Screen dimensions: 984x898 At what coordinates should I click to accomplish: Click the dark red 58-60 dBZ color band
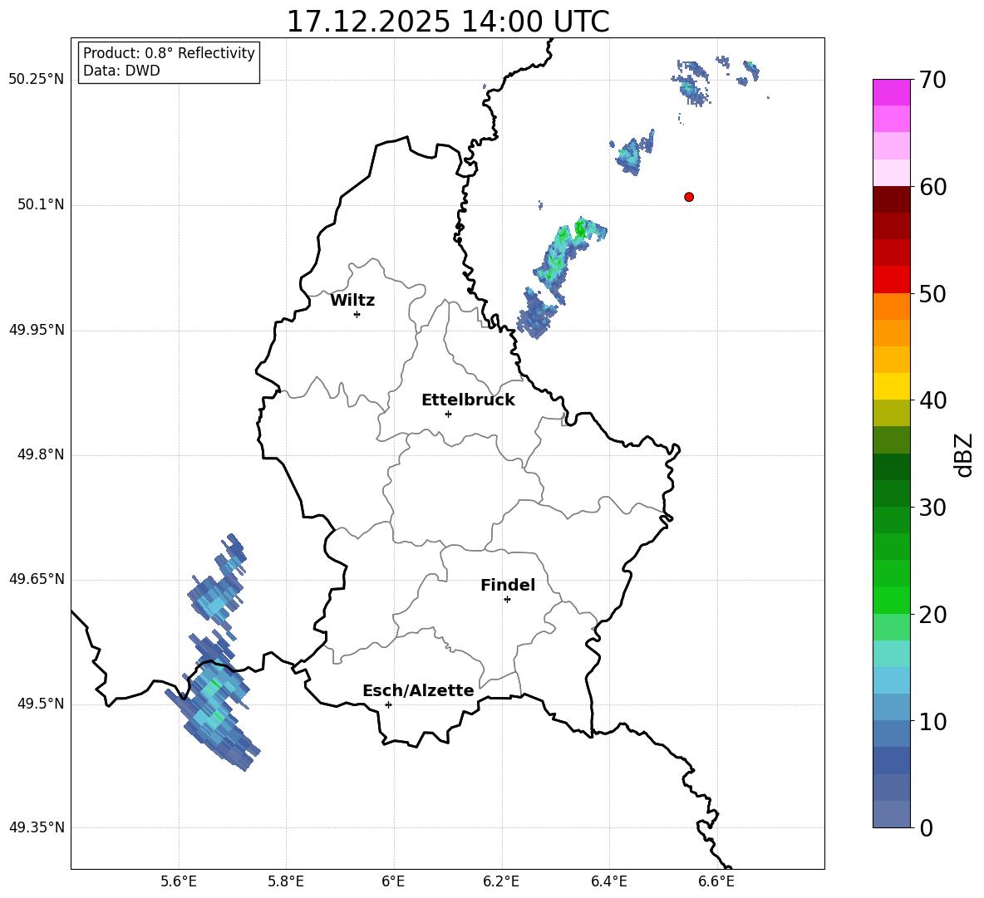pyautogui.click(x=892, y=199)
